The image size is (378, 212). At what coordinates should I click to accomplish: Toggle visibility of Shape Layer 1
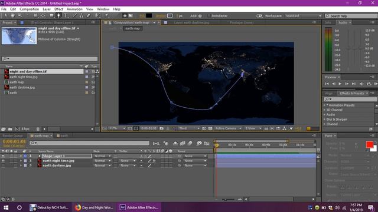click(x=3, y=156)
